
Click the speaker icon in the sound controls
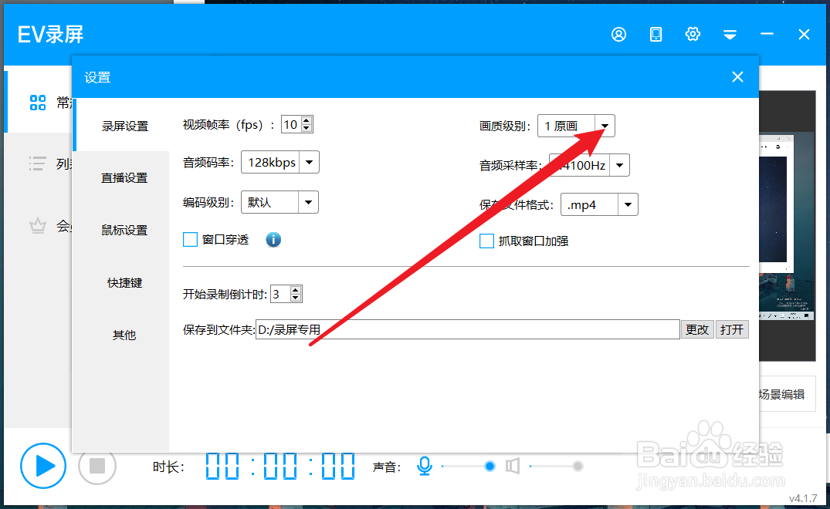coord(513,466)
